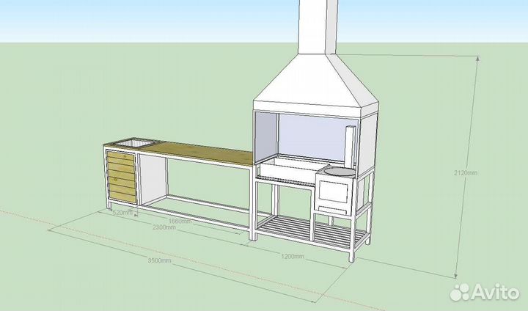Select the top drawer of the wooden cabinet
The width and height of the screenshot is (528, 311).
click(x=121, y=155)
